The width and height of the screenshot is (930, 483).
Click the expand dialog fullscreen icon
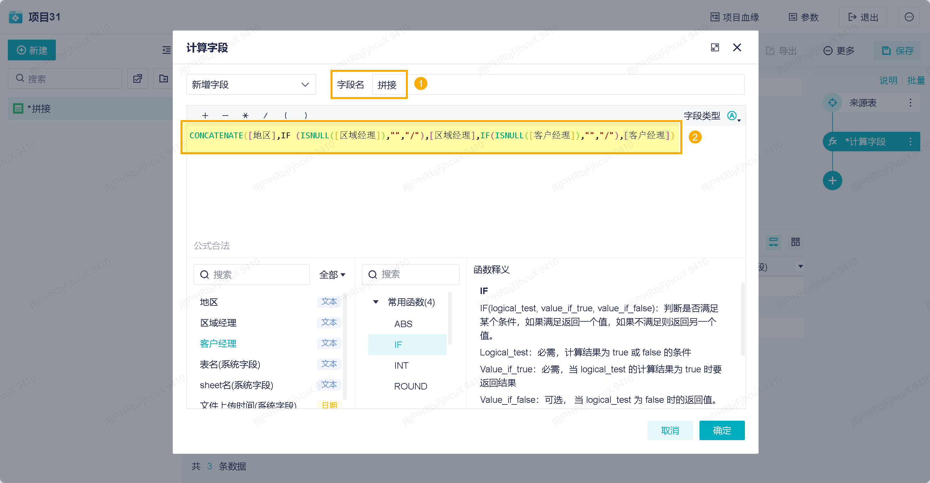click(x=714, y=48)
